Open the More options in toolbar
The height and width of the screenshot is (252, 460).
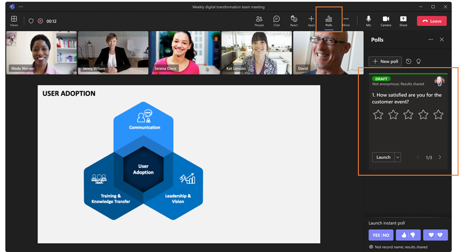point(346,21)
